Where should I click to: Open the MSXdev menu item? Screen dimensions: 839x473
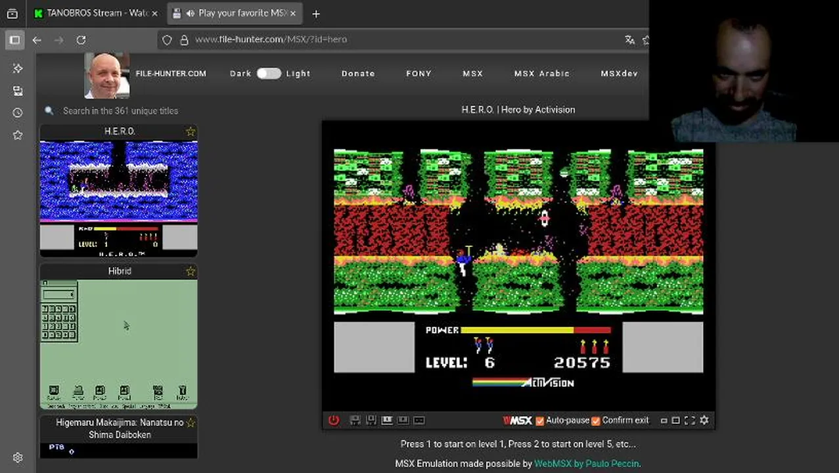click(x=619, y=74)
